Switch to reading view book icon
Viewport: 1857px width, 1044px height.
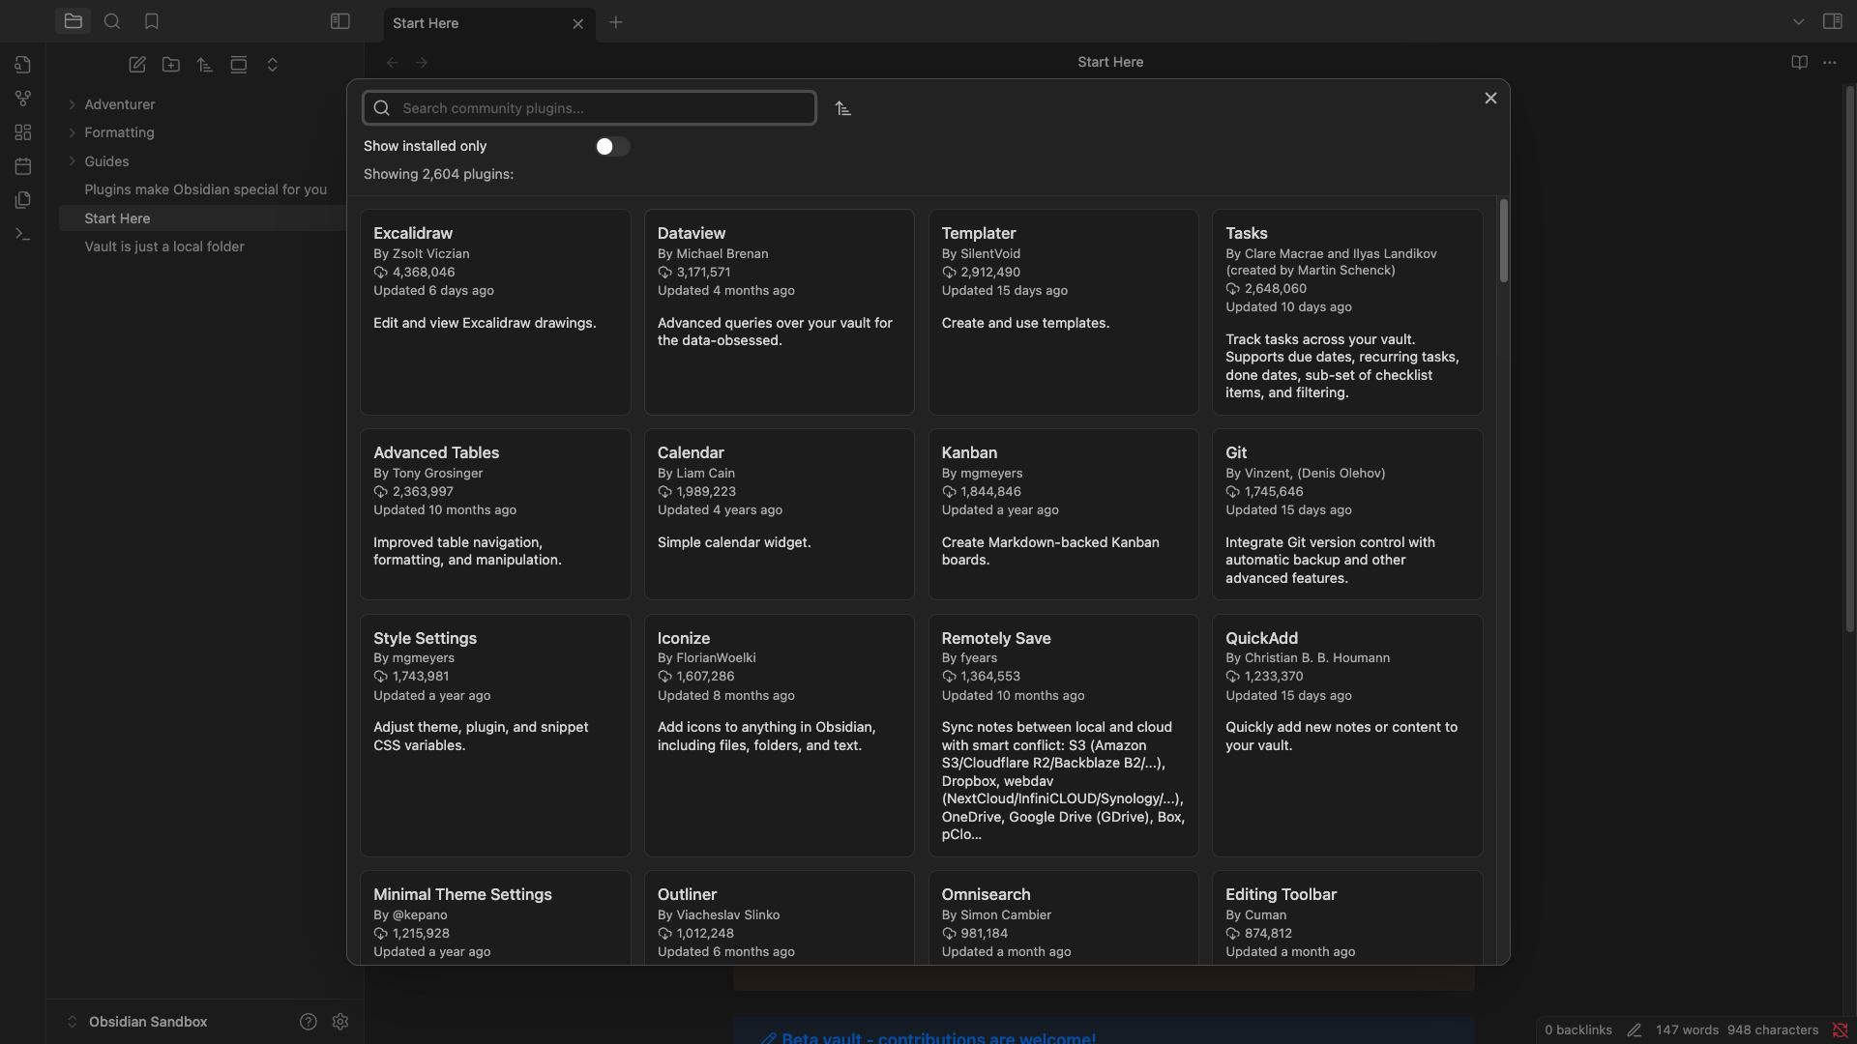pyautogui.click(x=1799, y=63)
